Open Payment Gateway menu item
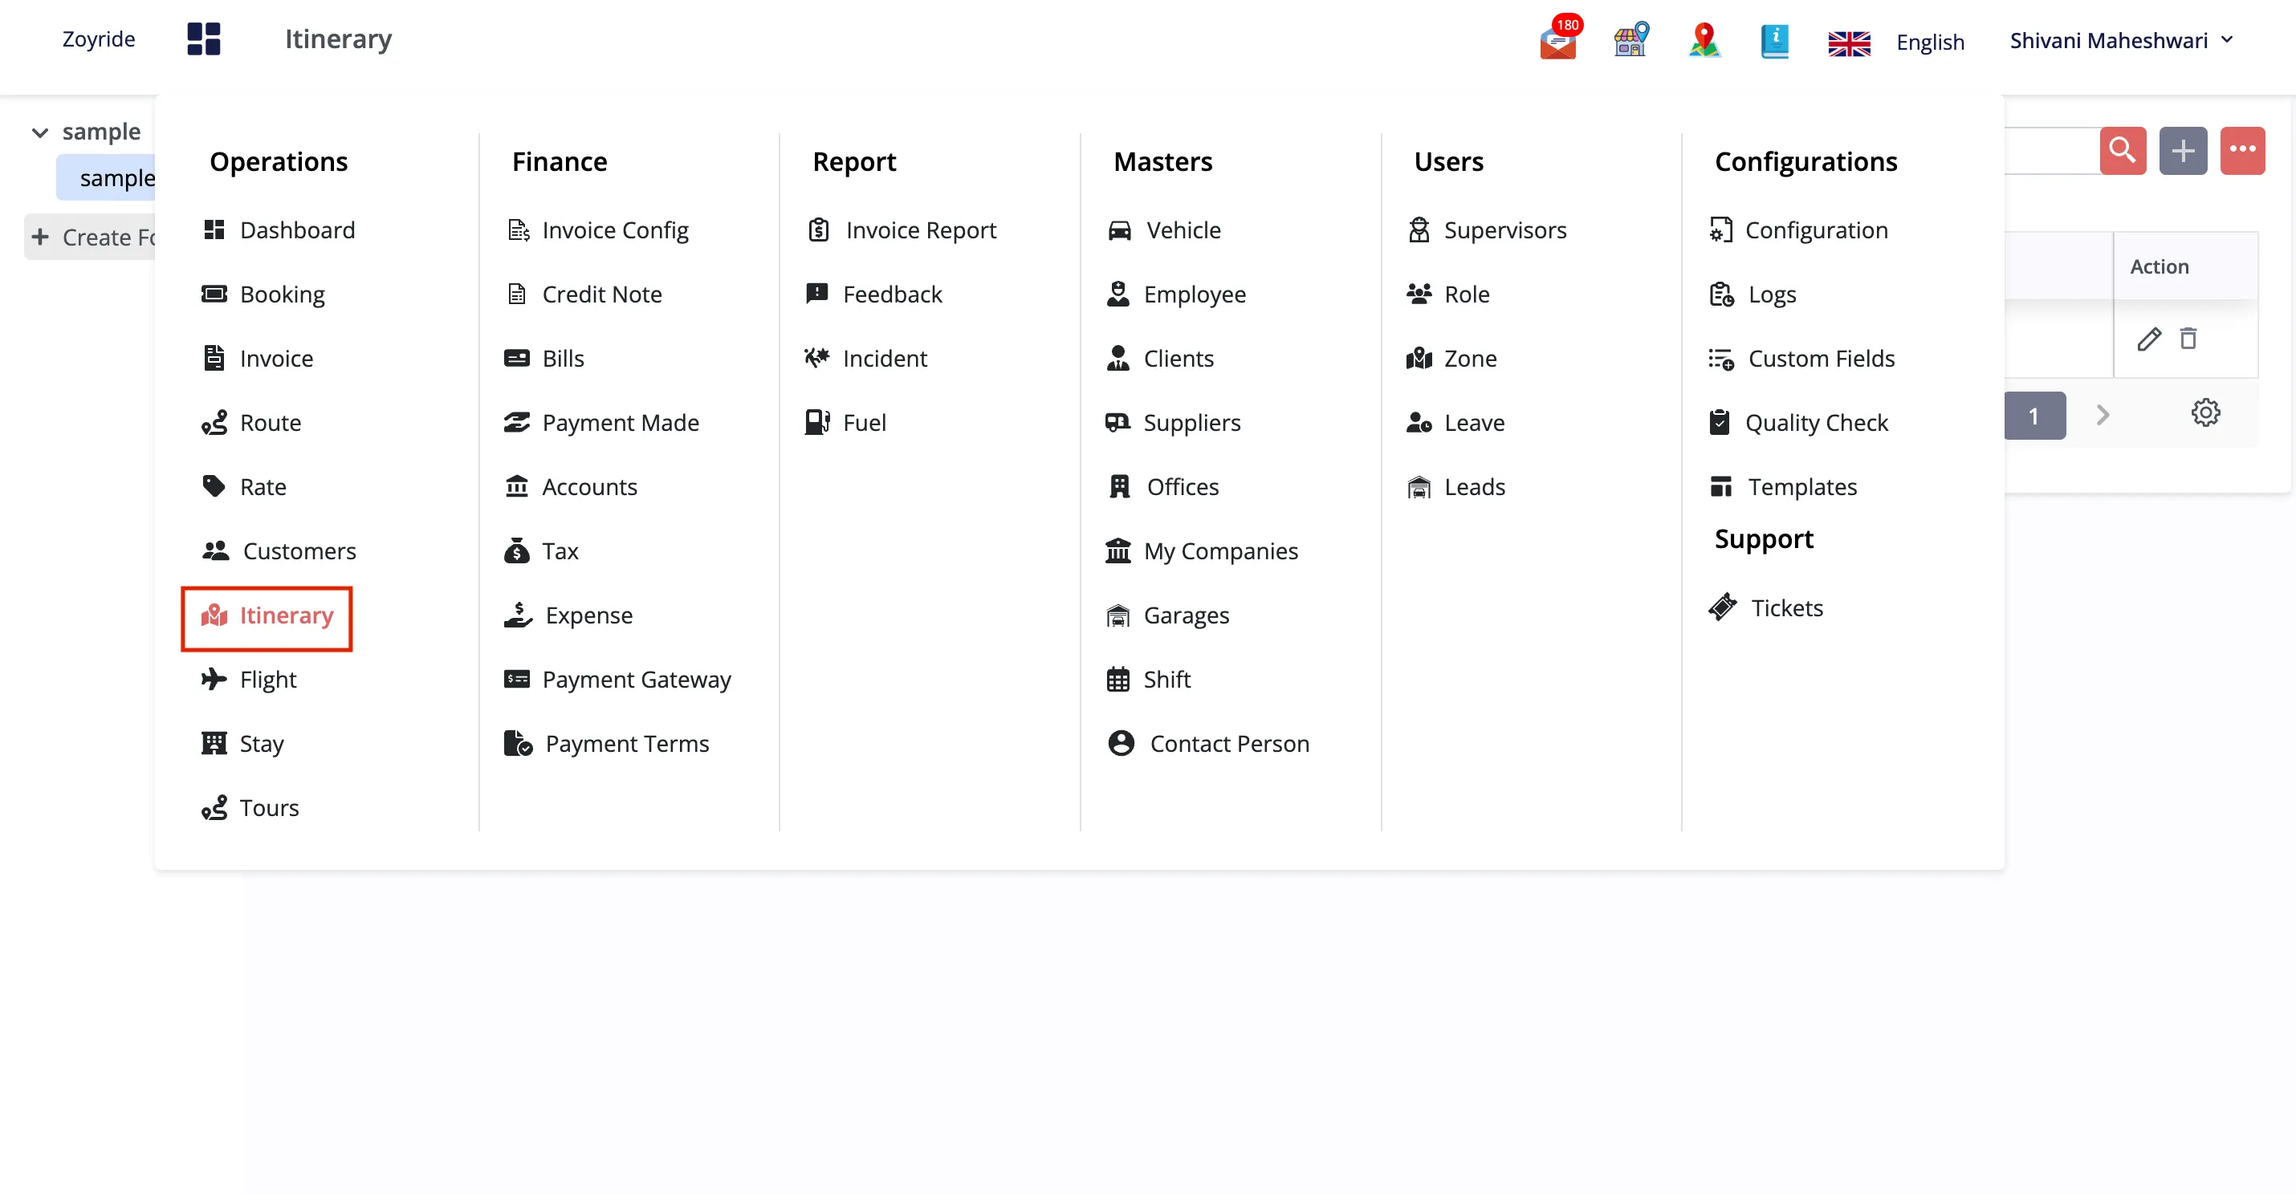 click(x=619, y=679)
